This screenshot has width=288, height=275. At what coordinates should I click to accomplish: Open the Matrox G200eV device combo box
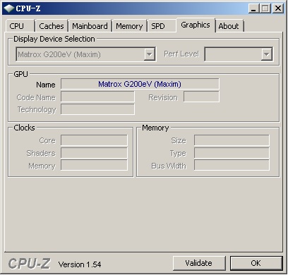click(x=85, y=54)
